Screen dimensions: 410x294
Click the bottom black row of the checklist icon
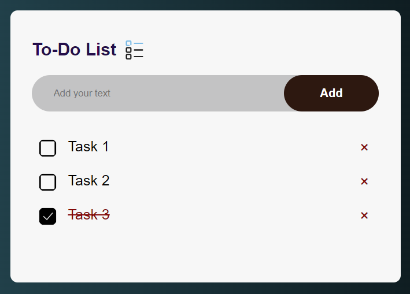[134, 57]
